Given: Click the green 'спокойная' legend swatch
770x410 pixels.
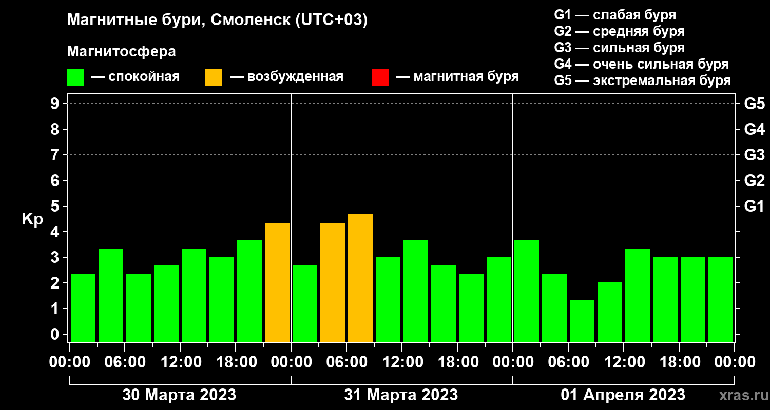Looking at the screenshot, I should pyautogui.click(x=75, y=77).
